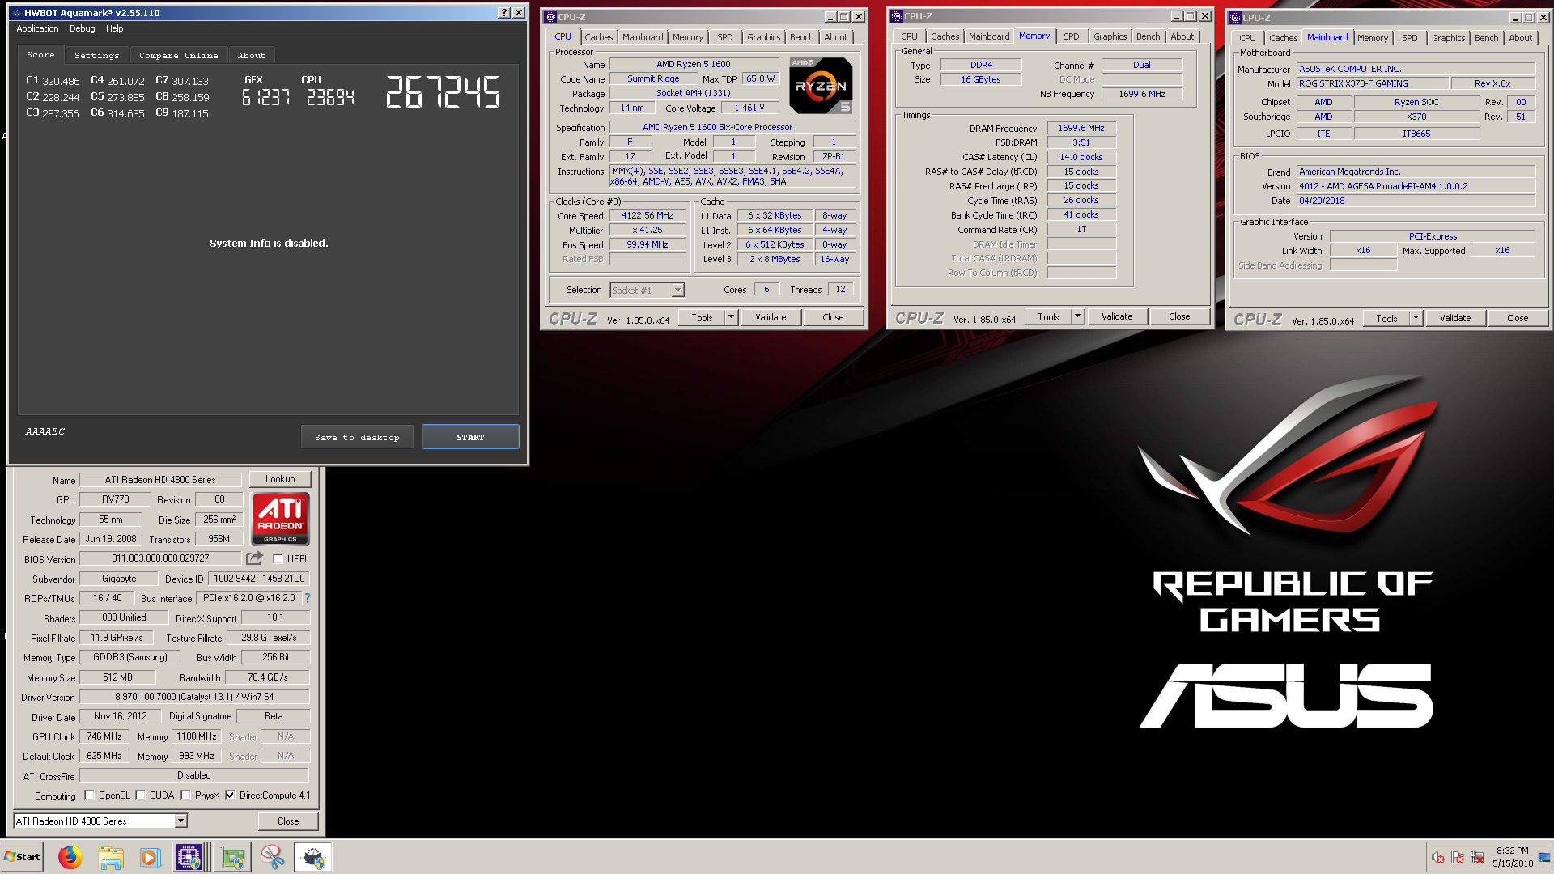
Task: Click the ATI Radeon Graphics logo
Action: tap(280, 518)
